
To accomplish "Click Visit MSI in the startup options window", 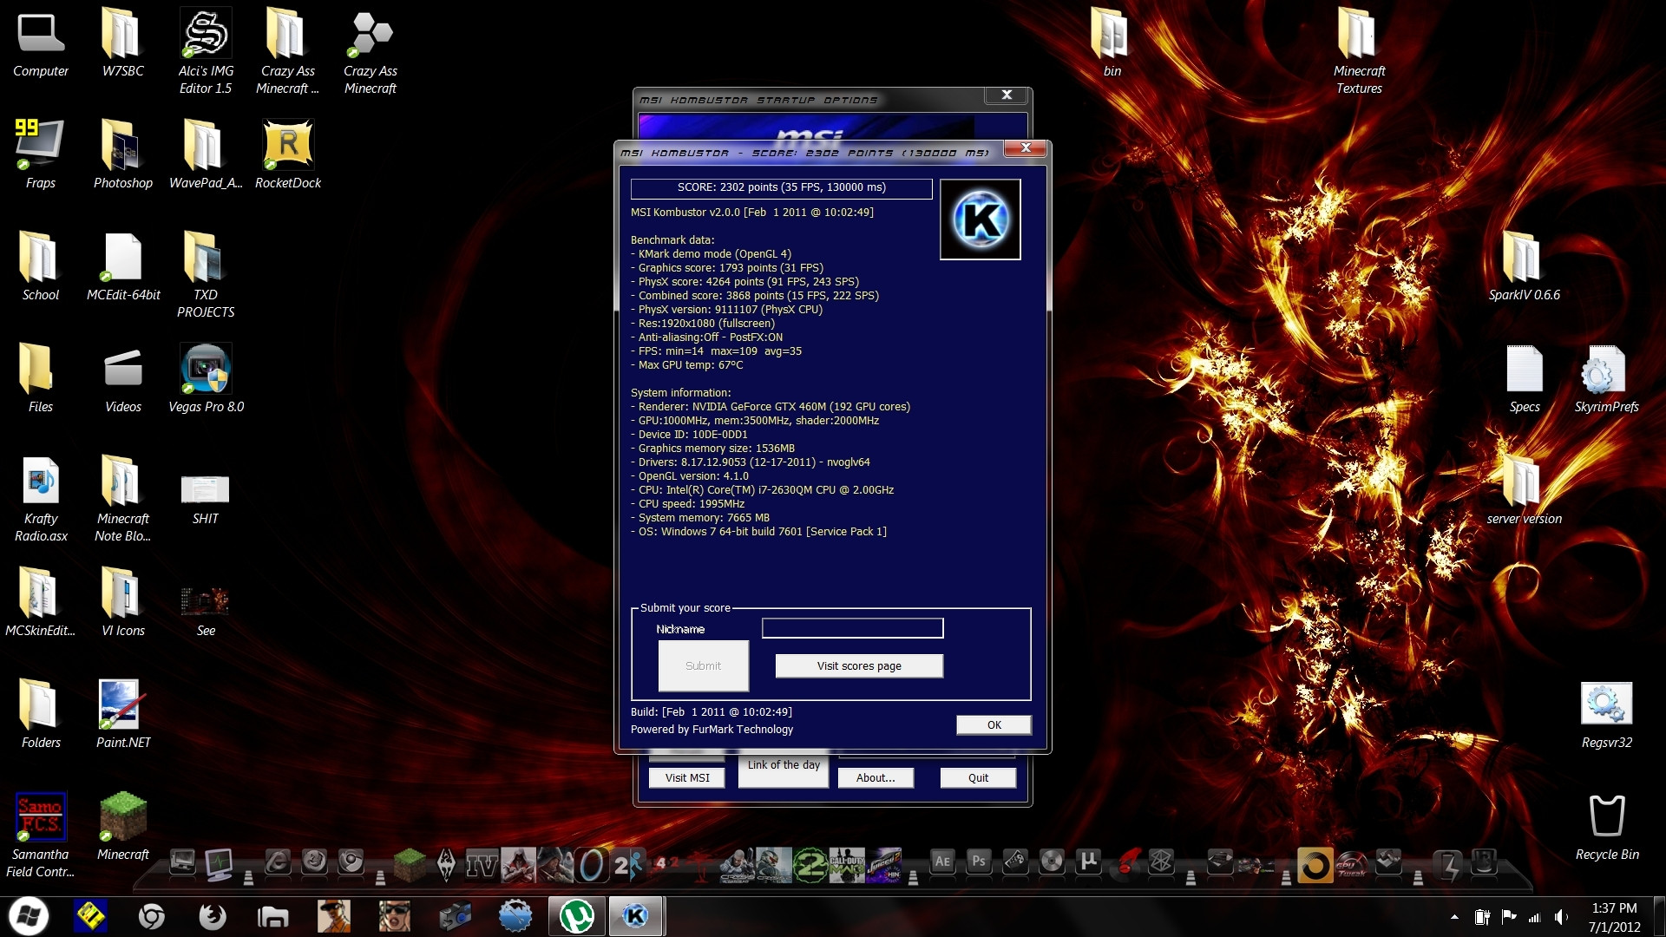I will pyautogui.click(x=687, y=777).
